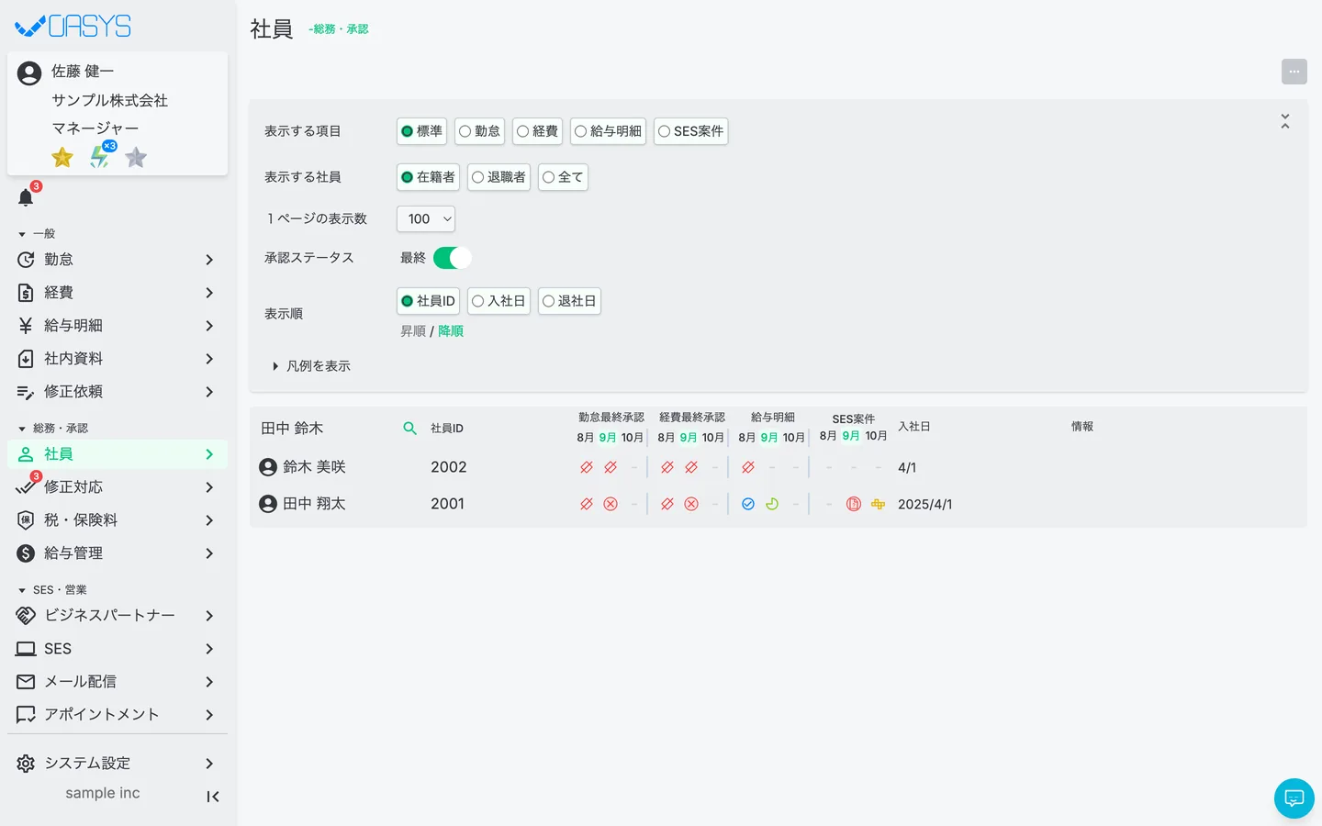Click employee ID 2002
The height and width of the screenshot is (826, 1322).
pyautogui.click(x=449, y=467)
